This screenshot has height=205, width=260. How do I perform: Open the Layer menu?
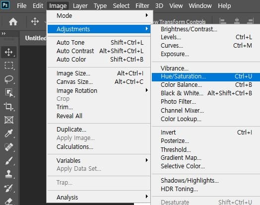80,6
